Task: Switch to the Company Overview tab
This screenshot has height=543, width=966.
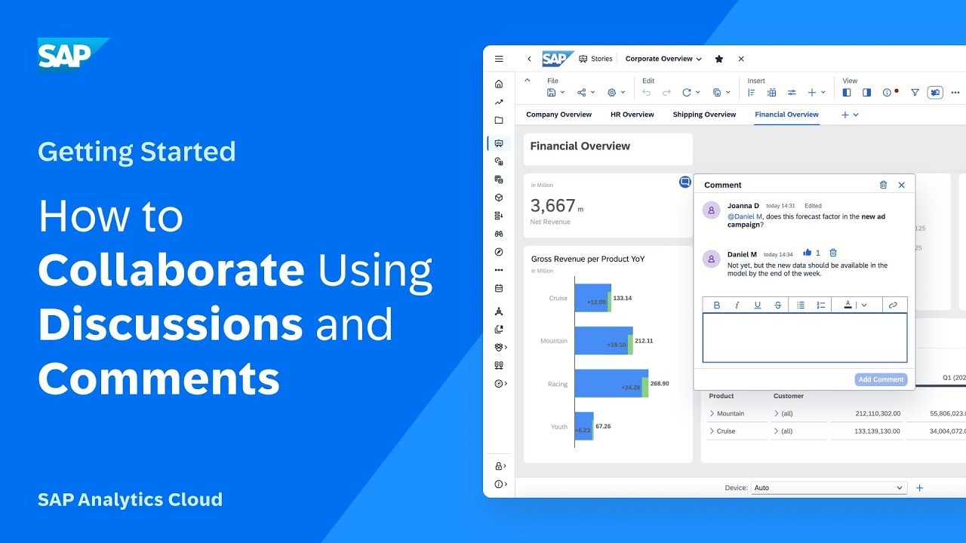Action: coord(558,115)
